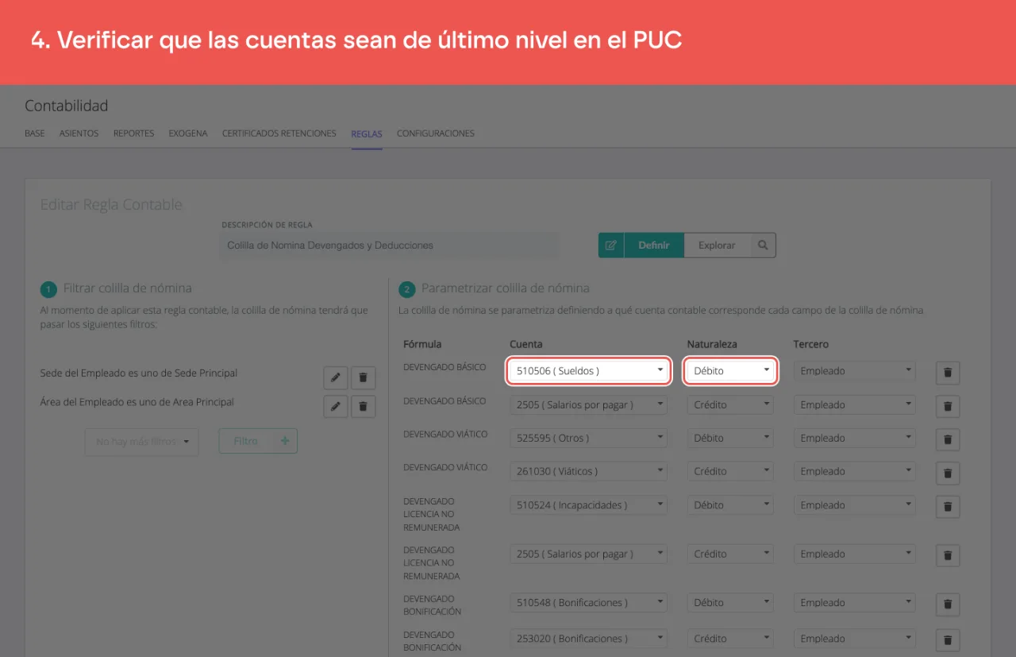Select the REGLAS tab

point(367,134)
